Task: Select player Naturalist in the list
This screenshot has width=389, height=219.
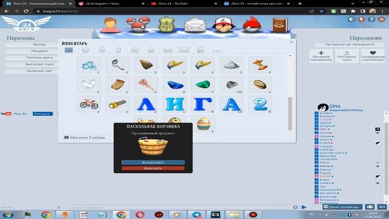Action: (x=328, y=156)
